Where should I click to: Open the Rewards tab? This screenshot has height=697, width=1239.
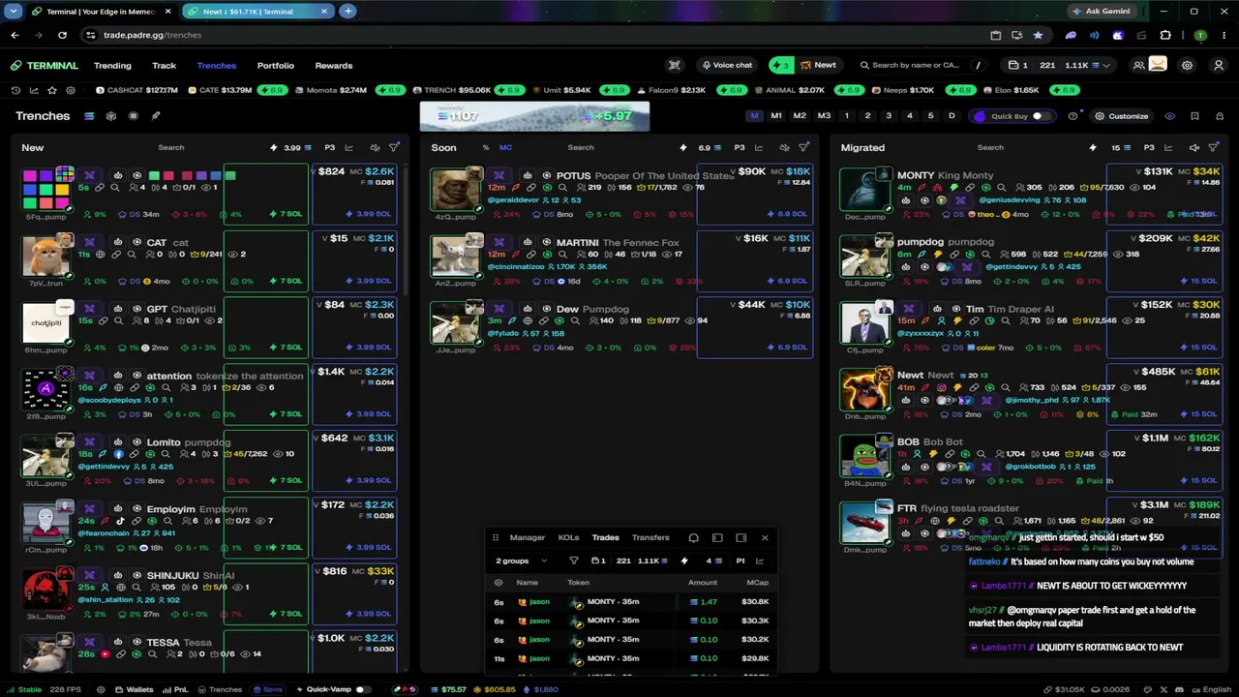point(334,65)
